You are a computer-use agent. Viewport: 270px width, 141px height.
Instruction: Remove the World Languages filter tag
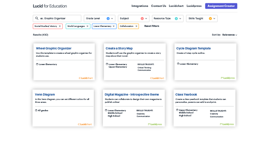88,26
